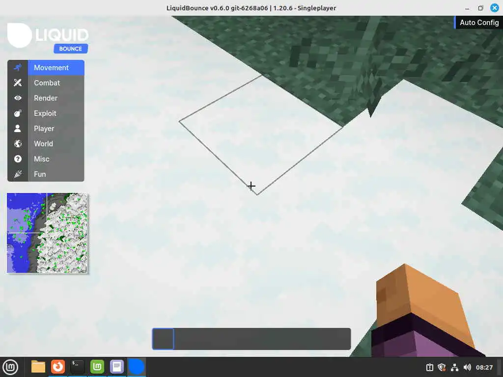Launch Firefox from the taskbar

pyautogui.click(x=58, y=367)
